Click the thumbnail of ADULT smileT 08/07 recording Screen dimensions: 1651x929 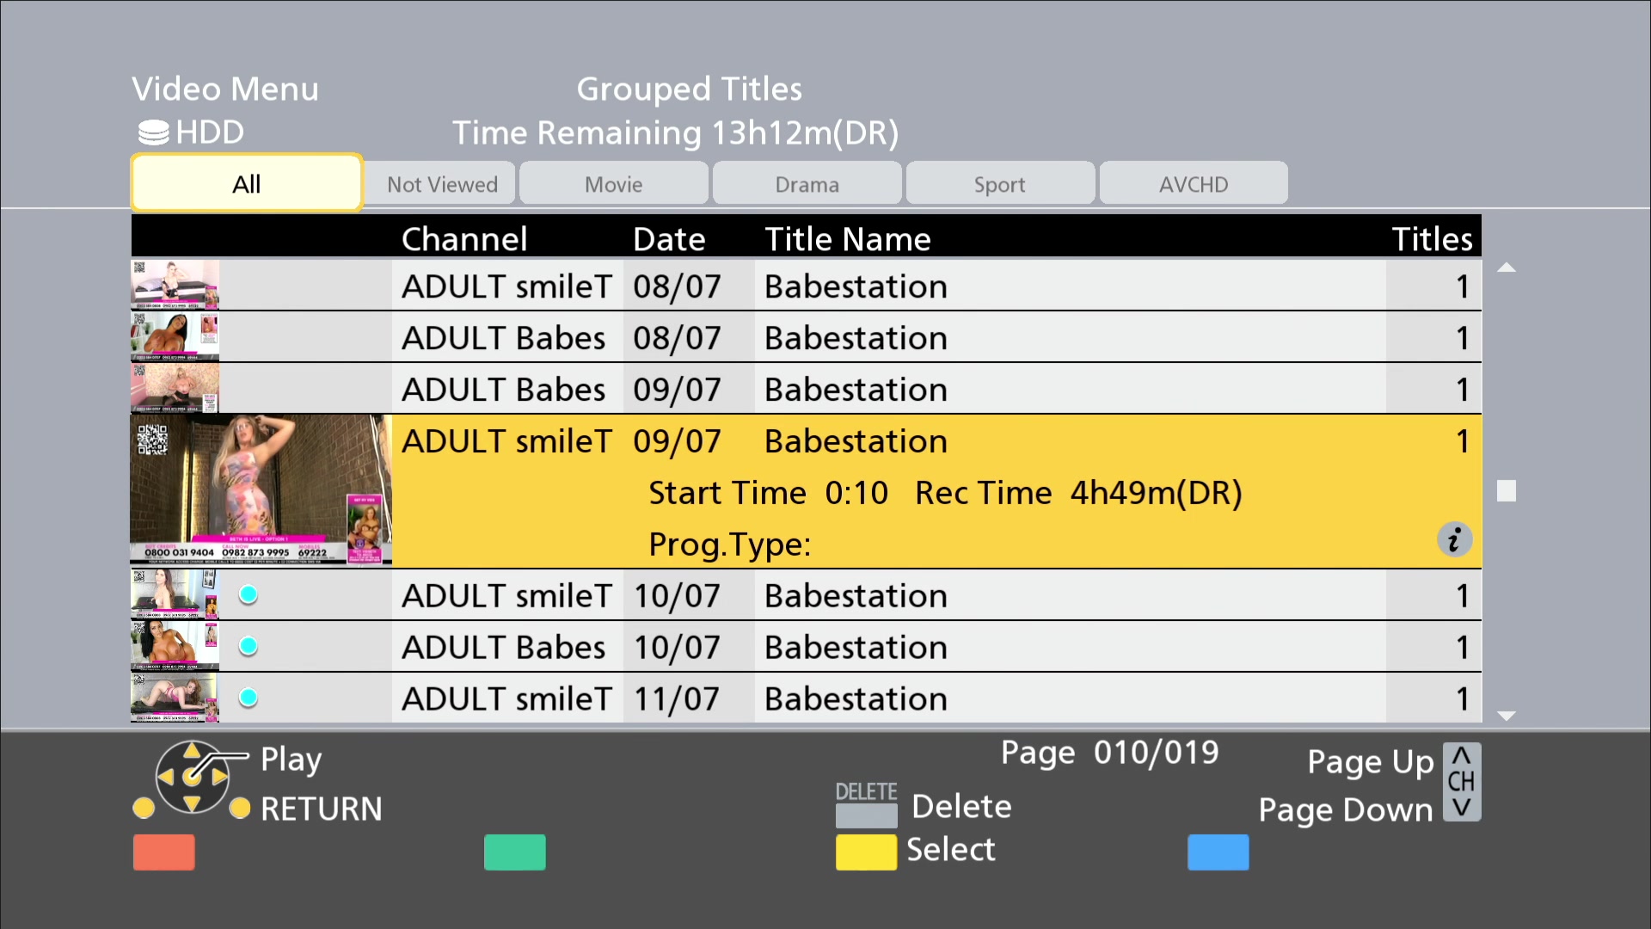tap(175, 285)
